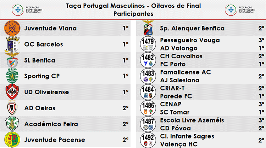Click left Federação de Patinagem logo
This screenshot has height=148, width=266.
[27, 10]
